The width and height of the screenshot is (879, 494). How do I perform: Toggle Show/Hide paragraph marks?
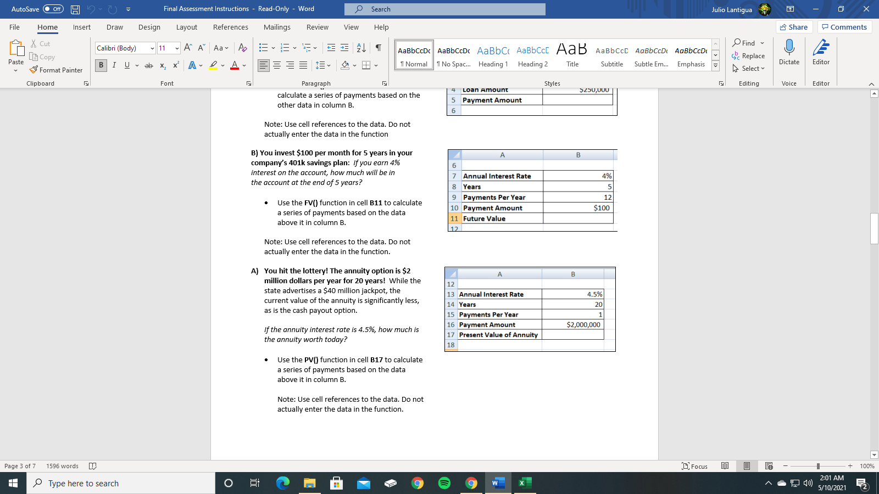377,48
